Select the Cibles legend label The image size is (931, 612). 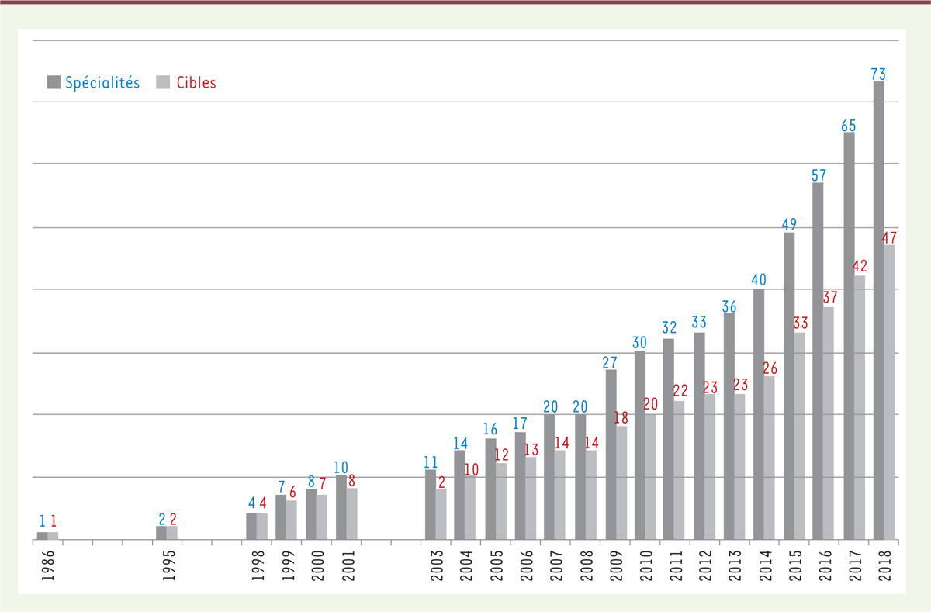(196, 82)
